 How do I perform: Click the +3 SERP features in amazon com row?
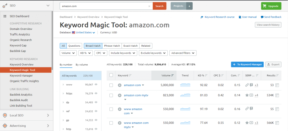tap(256, 85)
